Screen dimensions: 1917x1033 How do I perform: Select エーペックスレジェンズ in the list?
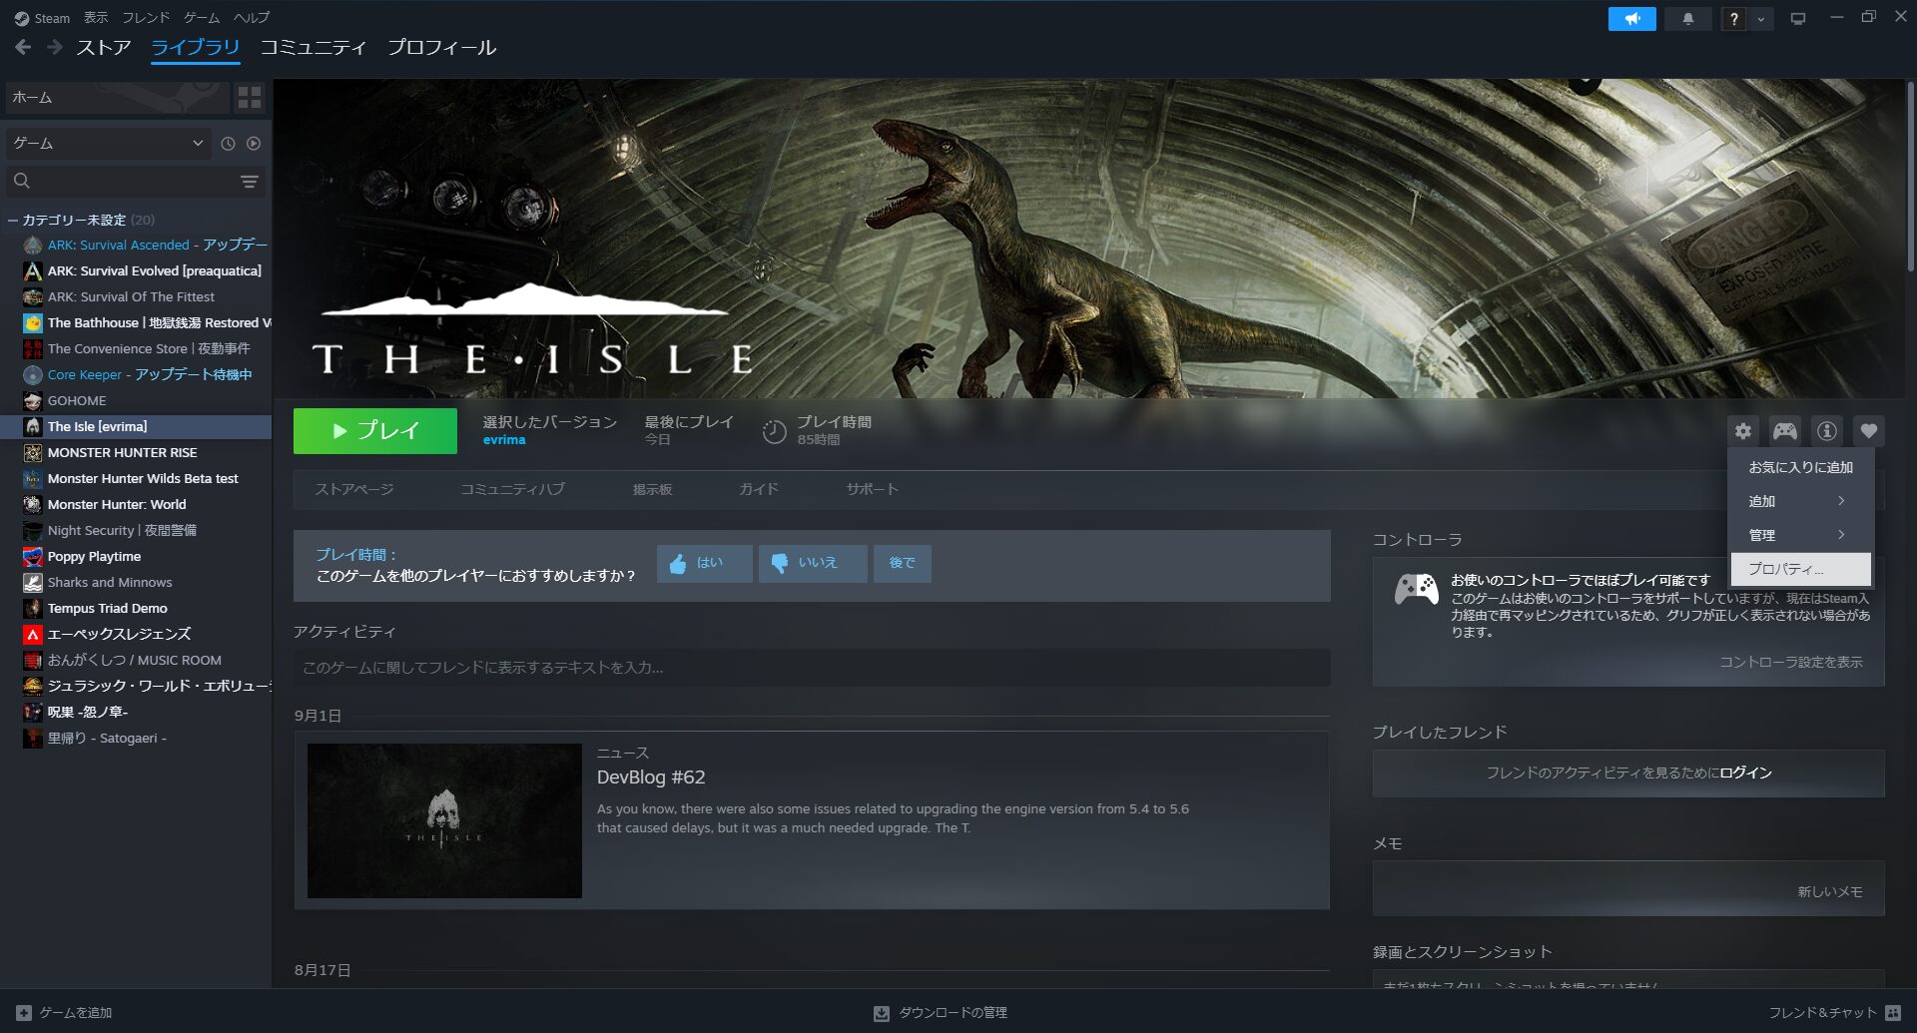[136, 634]
